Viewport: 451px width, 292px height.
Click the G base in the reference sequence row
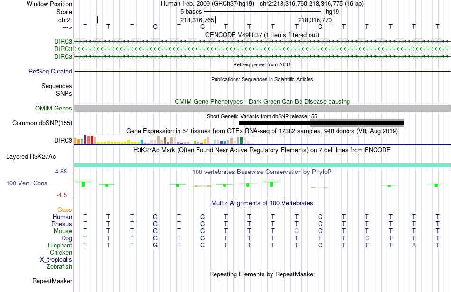pyautogui.click(x=155, y=27)
